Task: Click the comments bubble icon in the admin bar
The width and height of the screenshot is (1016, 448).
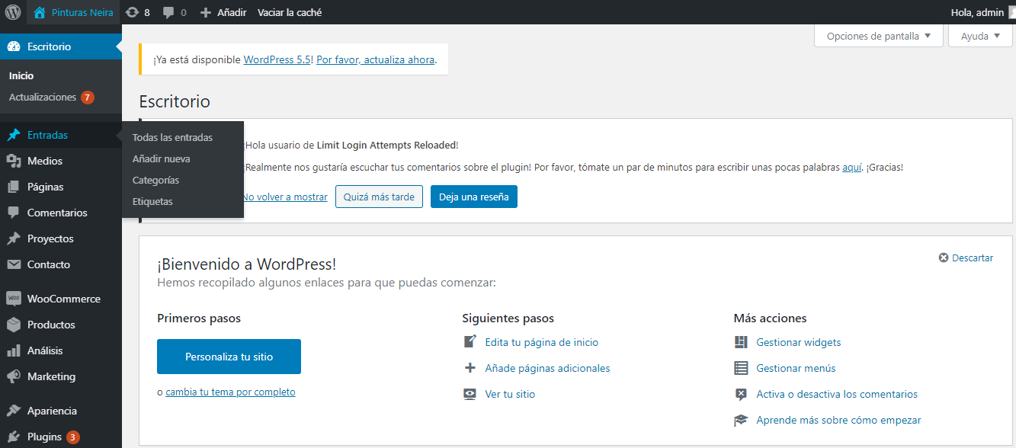Action: [168, 12]
